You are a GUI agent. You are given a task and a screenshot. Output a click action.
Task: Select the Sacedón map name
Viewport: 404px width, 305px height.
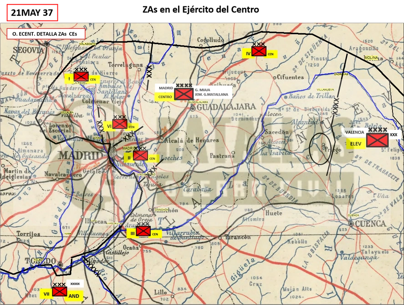click(x=276, y=132)
